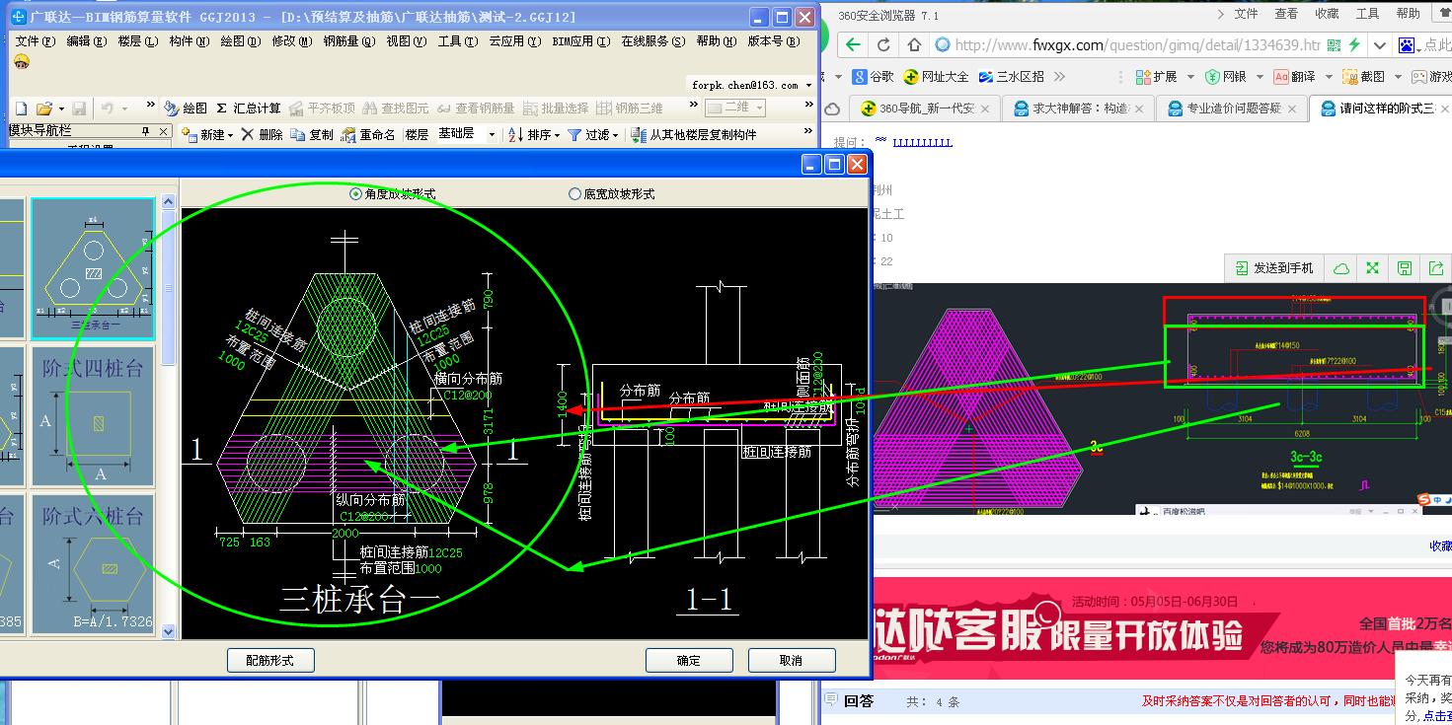This screenshot has height=725, width=1452.
Task: Open the forpk.chen@163.com account dropdown
Action: pyautogui.click(x=810, y=86)
